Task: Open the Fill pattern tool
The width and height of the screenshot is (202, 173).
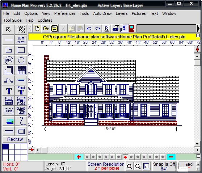Action: [8, 101]
